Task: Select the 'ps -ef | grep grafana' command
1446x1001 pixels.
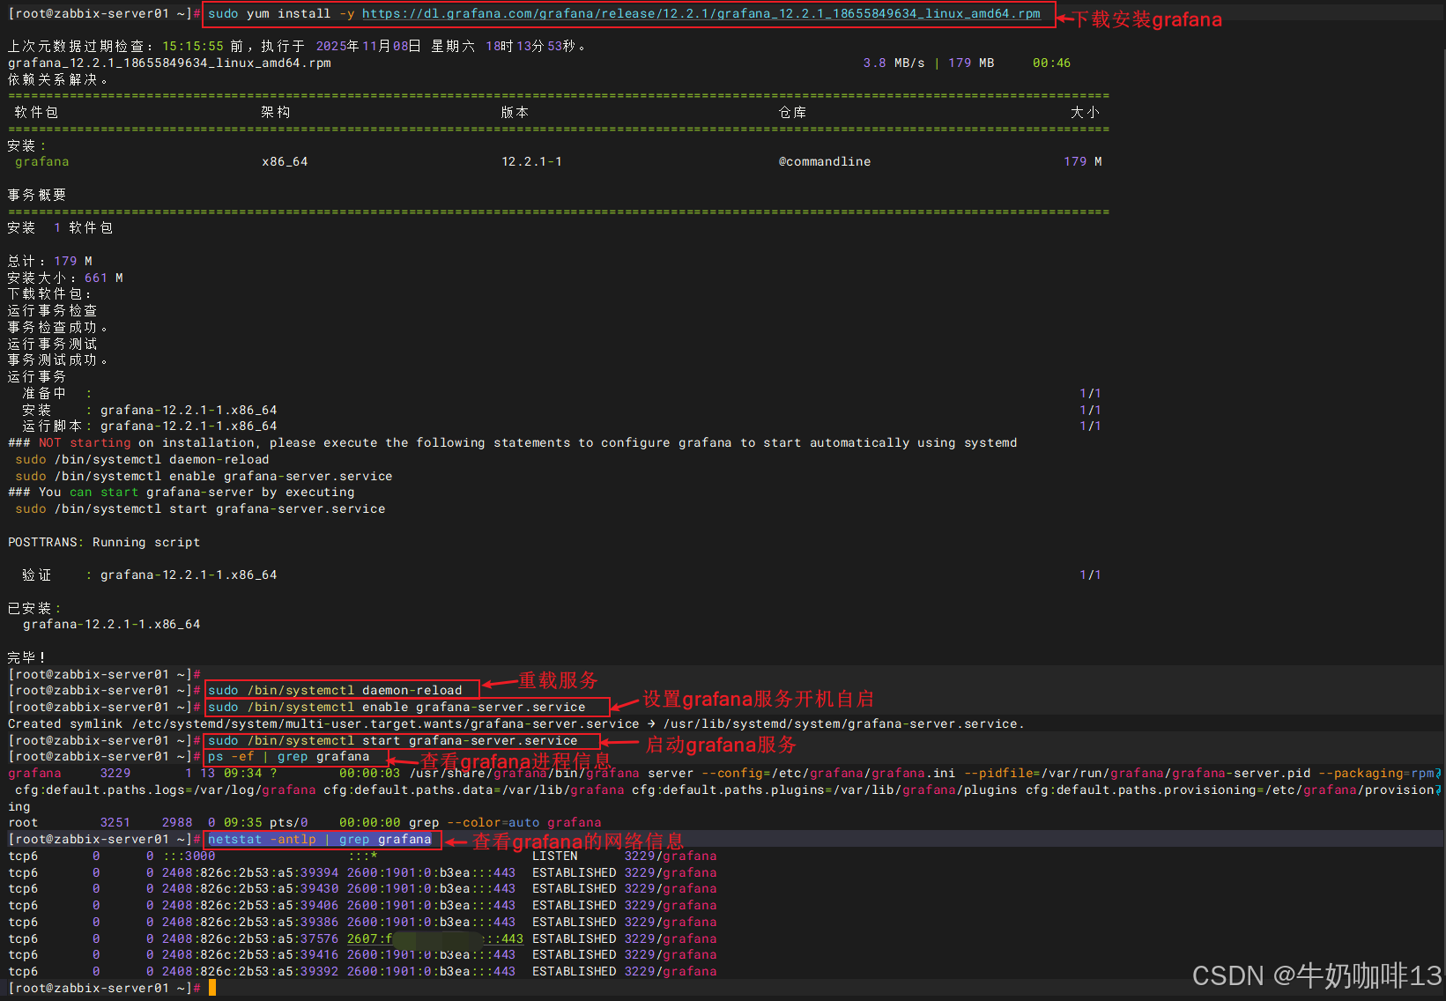Action: point(289,756)
